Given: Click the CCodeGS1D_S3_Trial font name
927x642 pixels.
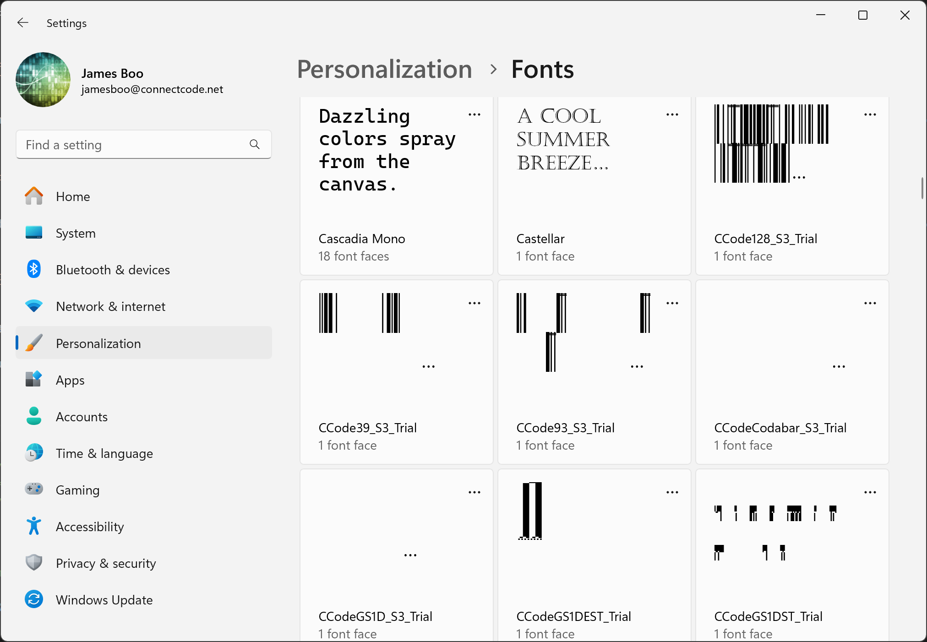Looking at the screenshot, I should click(x=375, y=616).
